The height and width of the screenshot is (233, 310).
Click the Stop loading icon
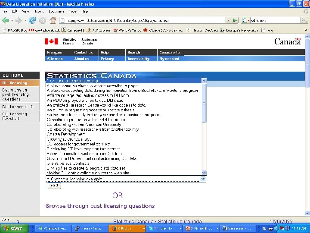click(43, 20)
